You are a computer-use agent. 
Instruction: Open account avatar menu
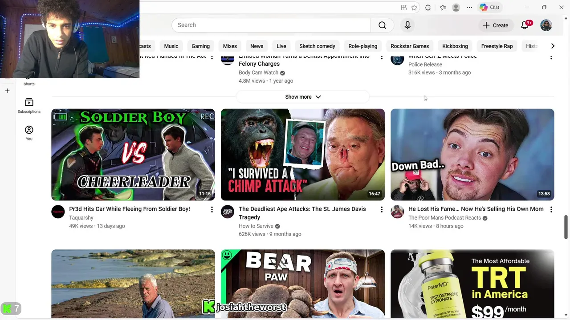coord(546,25)
